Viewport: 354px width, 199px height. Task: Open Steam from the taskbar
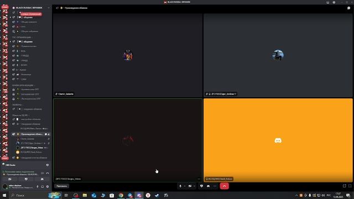point(157,195)
